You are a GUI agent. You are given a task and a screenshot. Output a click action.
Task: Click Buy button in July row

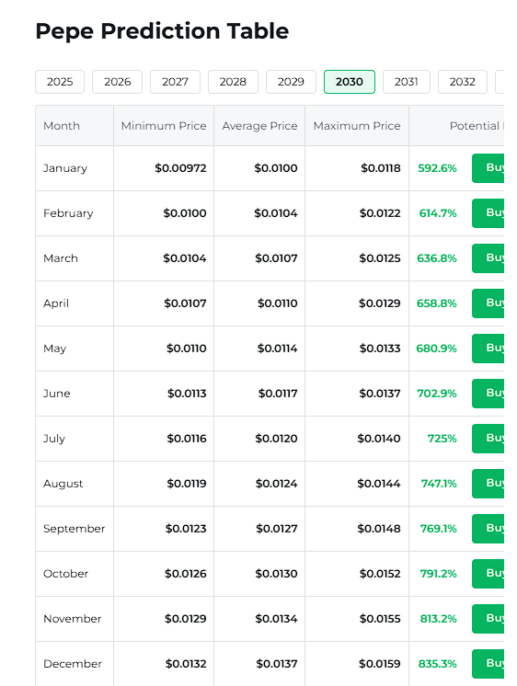(488, 439)
